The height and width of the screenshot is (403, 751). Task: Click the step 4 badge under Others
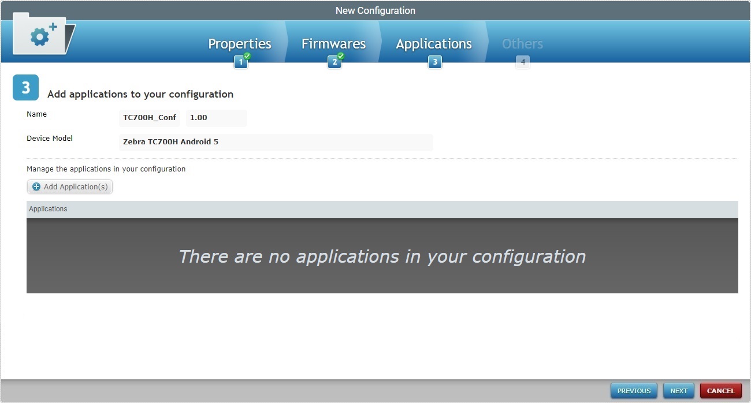pyautogui.click(x=523, y=61)
